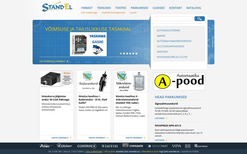Open the Yaskawa GA500 banner image
This screenshot has width=247, height=154.
pyautogui.click(x=88, y=44)
